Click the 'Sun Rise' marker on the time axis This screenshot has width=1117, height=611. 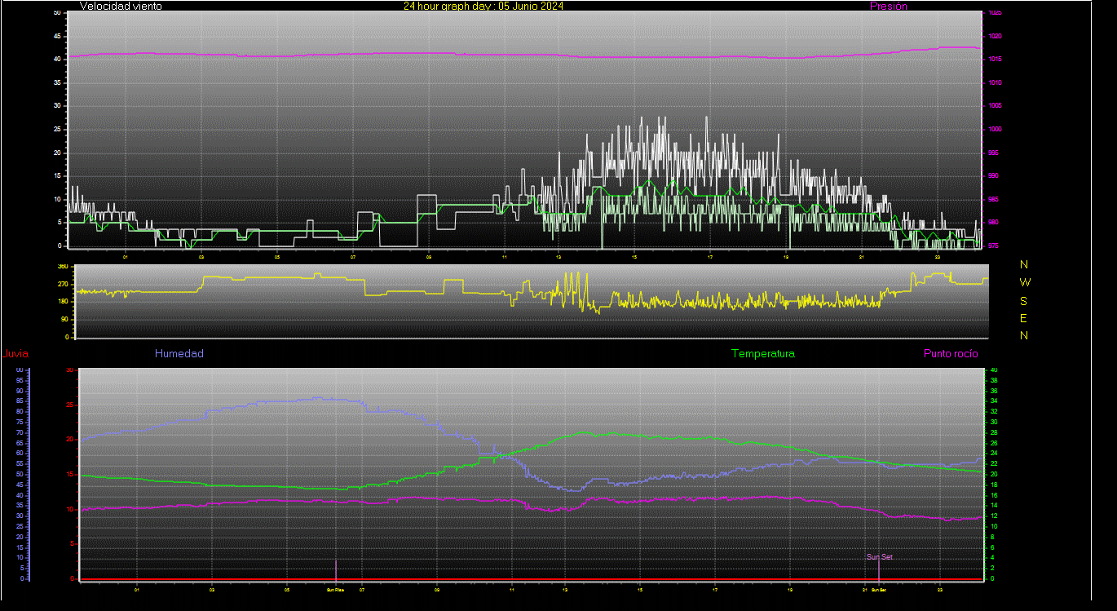(335, 589)
